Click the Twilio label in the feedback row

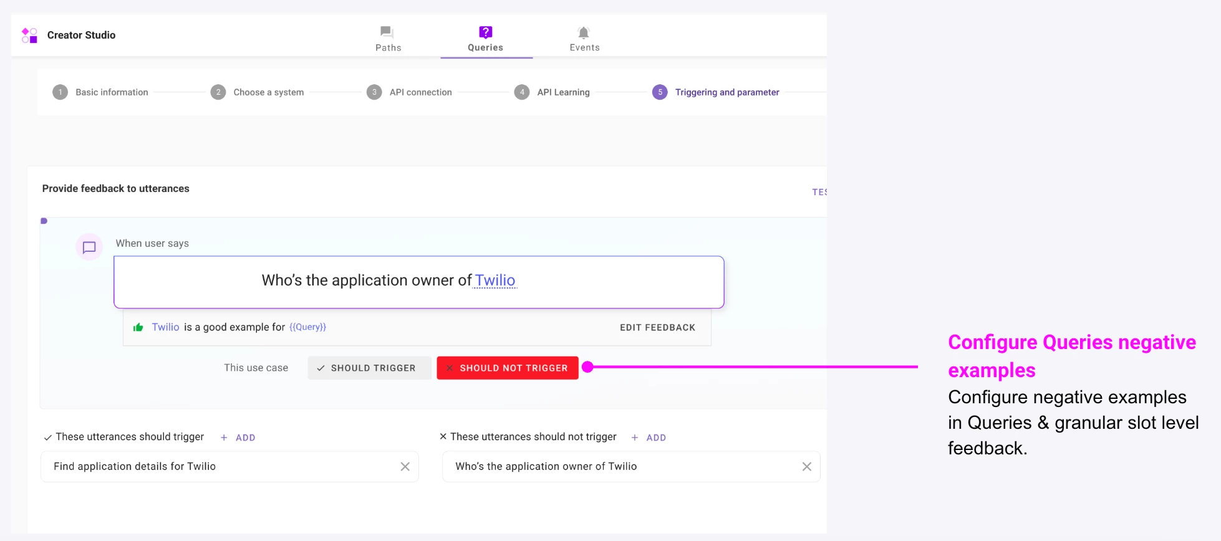(165, 327)
